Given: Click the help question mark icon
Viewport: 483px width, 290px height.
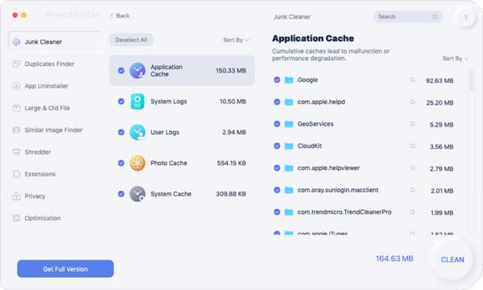Looking at the screenshot, I should point(466,18).
